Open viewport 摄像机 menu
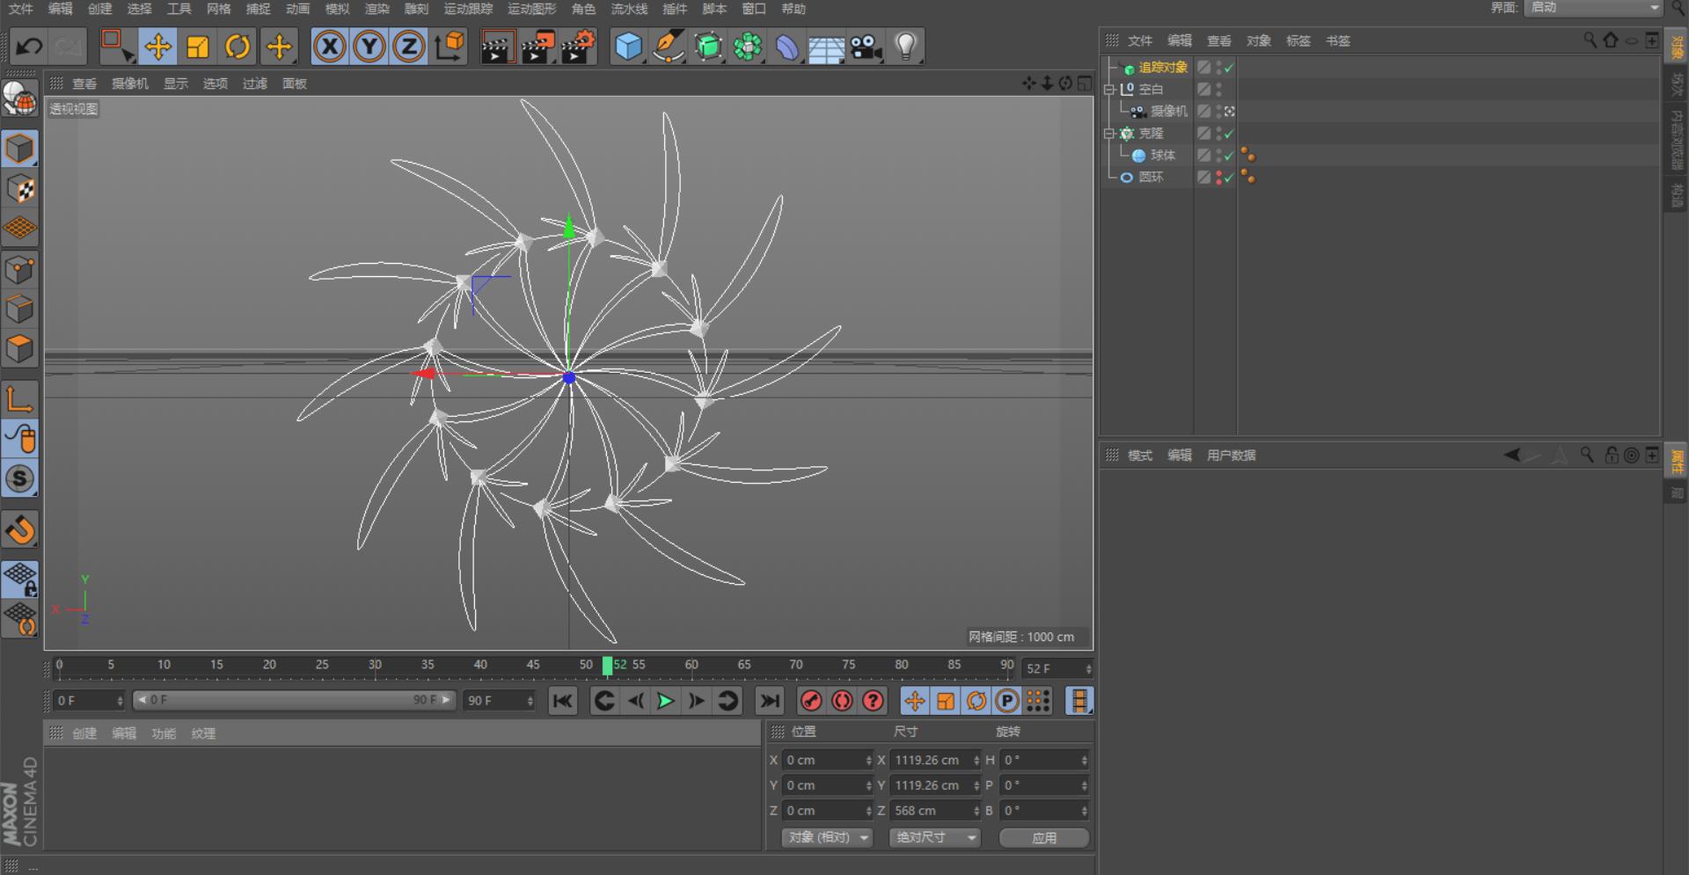The image size is (1689, 875). tap(130, 84)
